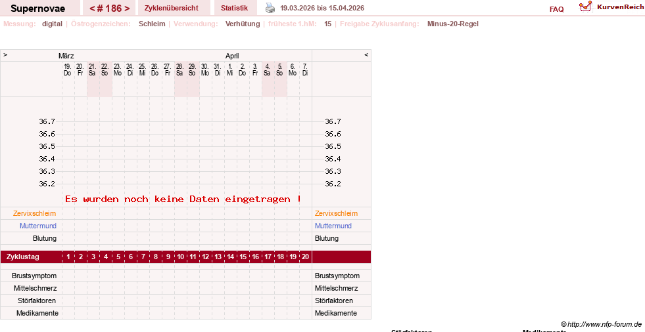Click the '<' arrow at chart top right

[366, 54]
